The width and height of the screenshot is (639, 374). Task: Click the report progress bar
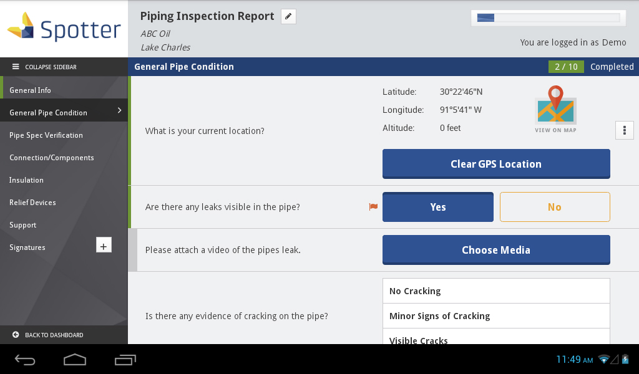[x=549, y=18]
